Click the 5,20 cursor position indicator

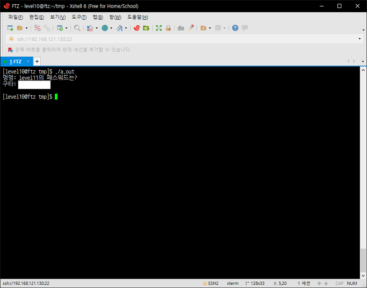click(x=280, y=283)
